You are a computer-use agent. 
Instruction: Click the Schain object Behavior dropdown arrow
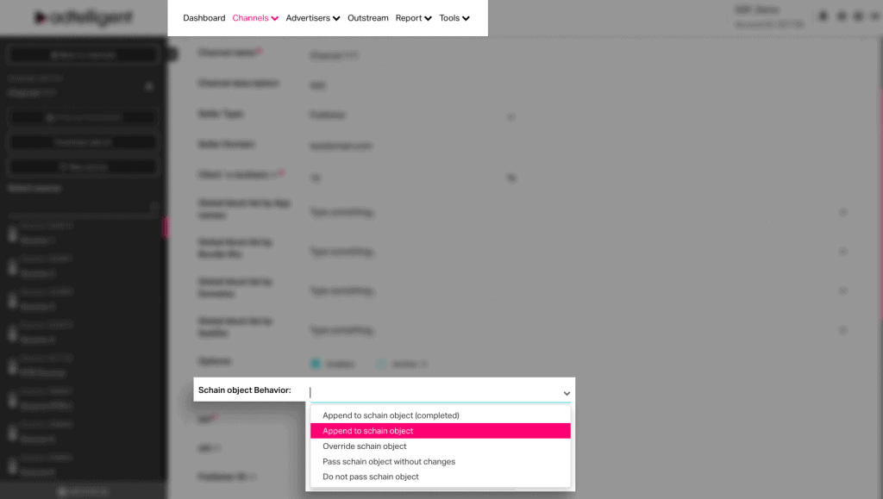[x=567, y=393]
